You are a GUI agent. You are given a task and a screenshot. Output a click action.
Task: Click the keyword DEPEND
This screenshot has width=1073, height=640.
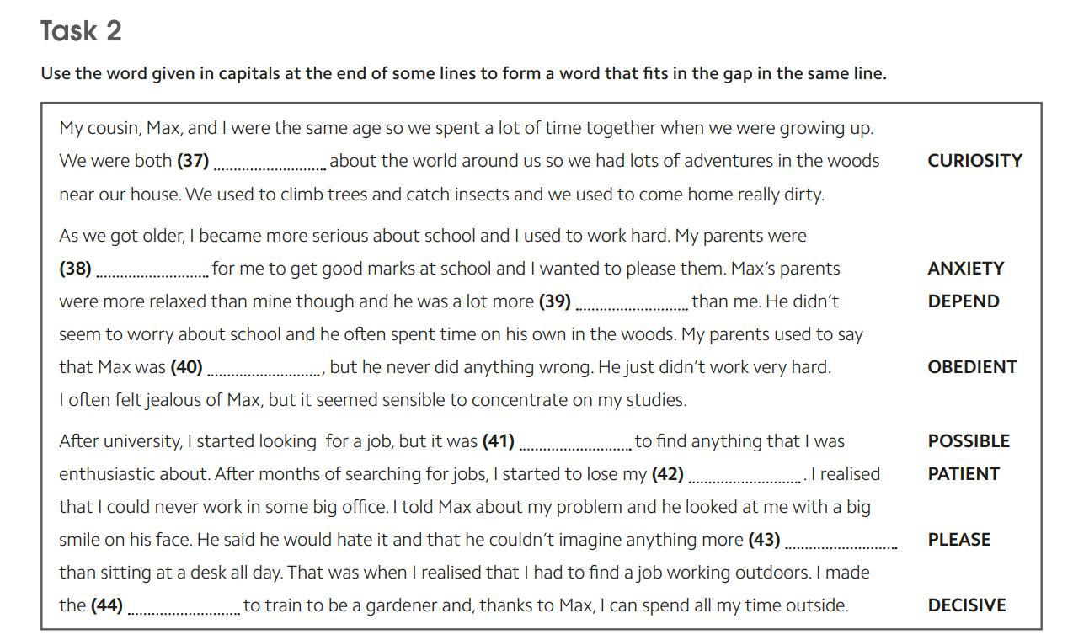(x=964, y=301)
